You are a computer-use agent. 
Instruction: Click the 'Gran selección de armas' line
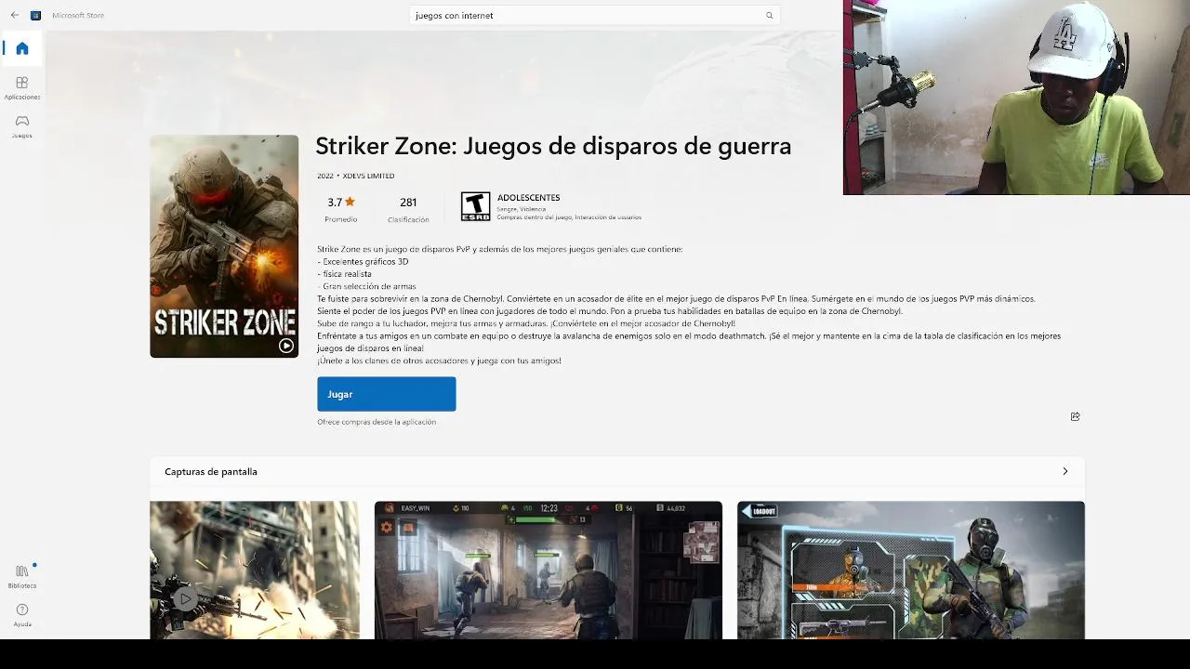[369, 286]
